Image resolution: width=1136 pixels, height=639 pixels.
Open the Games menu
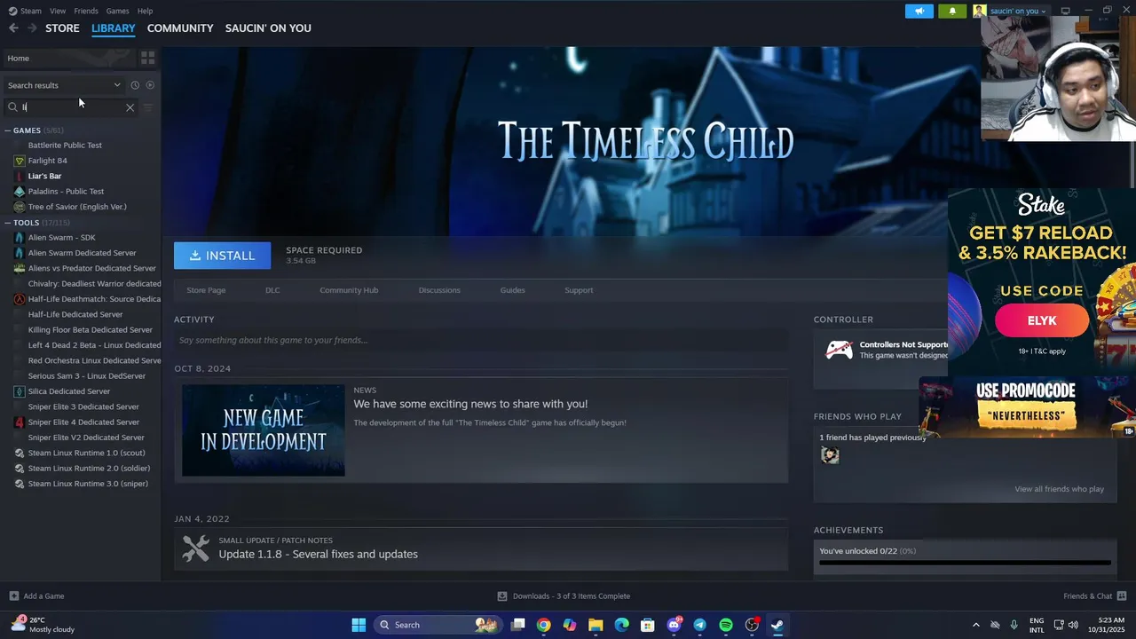point(117,11)
